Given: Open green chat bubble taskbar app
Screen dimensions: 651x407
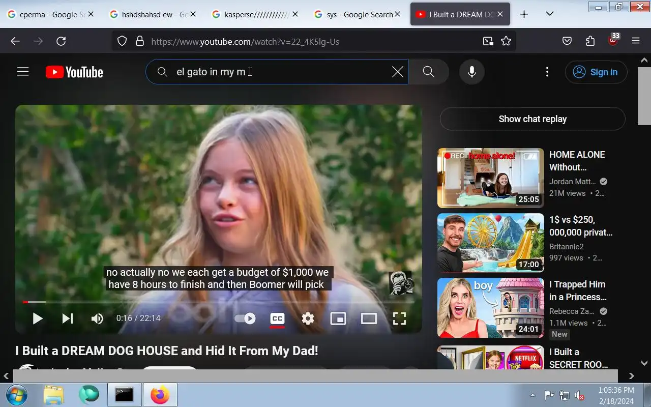Looking at the screenshot, I should click(89, 395).
